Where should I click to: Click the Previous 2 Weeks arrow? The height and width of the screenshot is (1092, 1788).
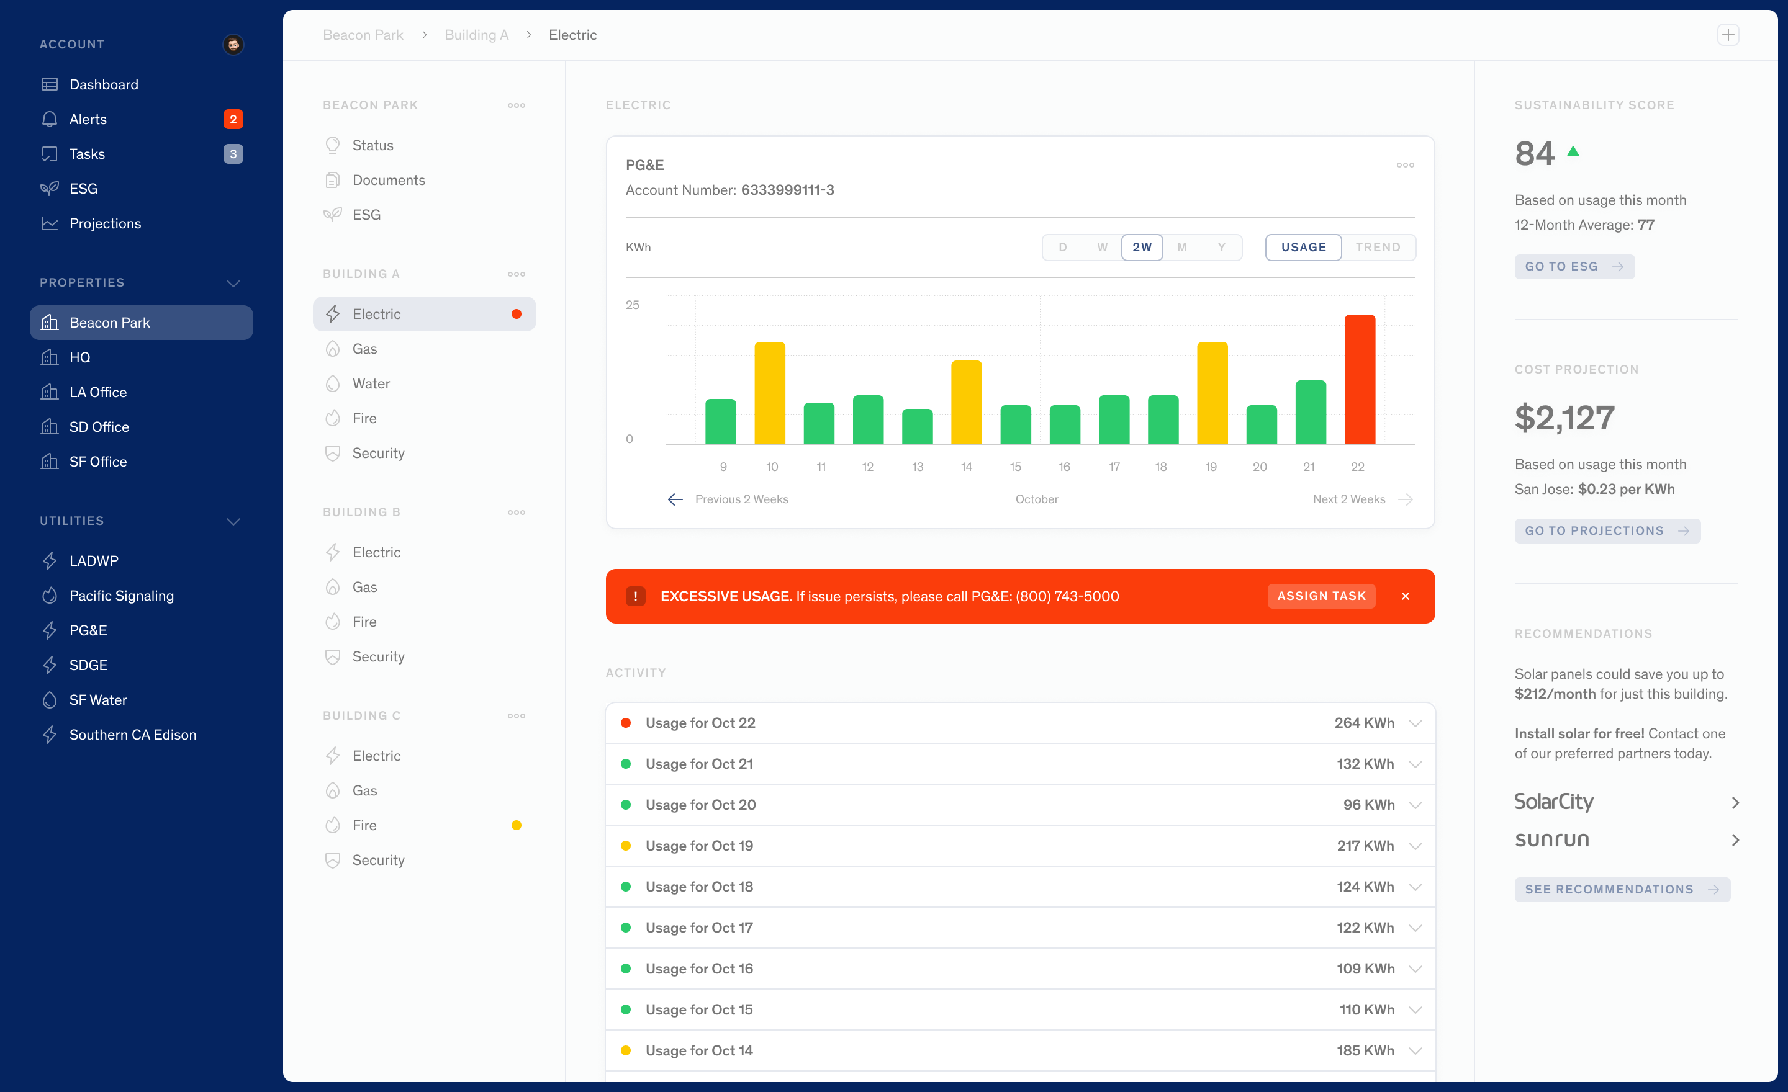(675, 499)
